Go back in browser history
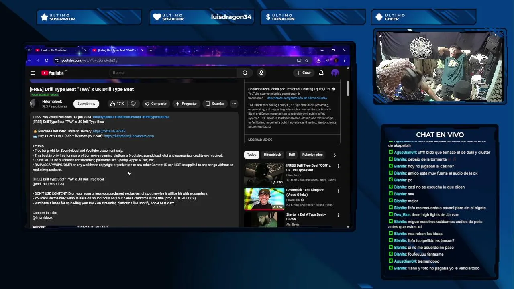Viewport: 514px width, 289px height. (x=29, y=60)
